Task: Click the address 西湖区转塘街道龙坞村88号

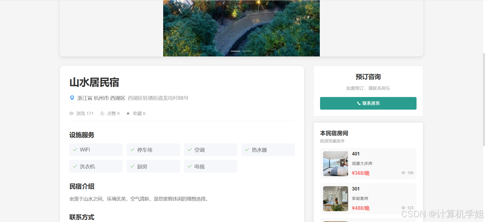Action: click(158, 98)
